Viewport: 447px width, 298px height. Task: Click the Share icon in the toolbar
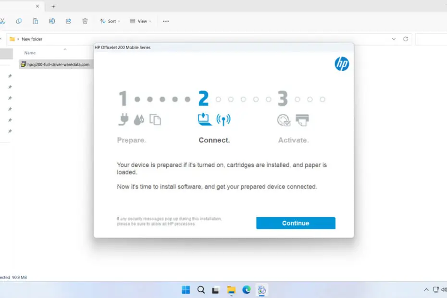[x=68, y=21]
